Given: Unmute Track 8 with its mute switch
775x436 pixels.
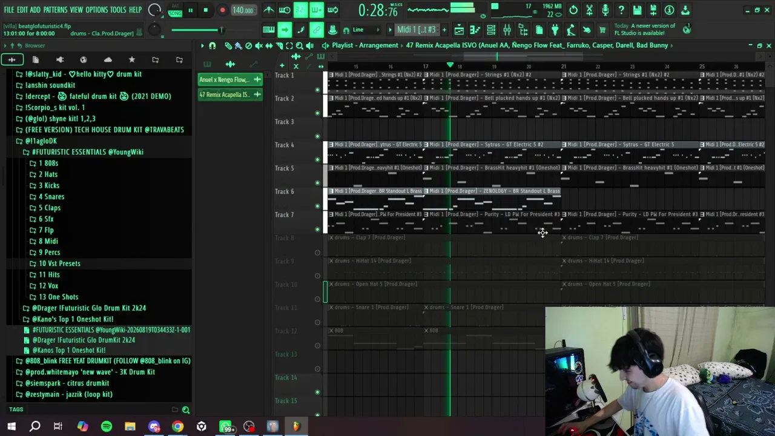Looking at the screenshot, I should 317,253.
